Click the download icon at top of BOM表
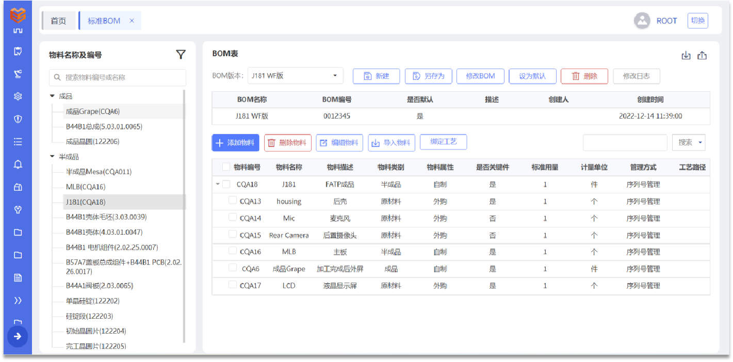This screenshot has width=733, height=362. [x=686, y=56]
